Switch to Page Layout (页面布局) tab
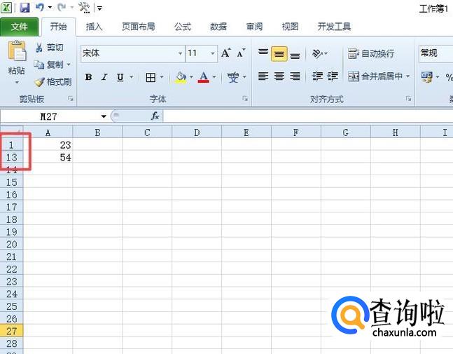Image resolution: width=453 pixels, height=354 pixels. click(x=138, y=27)
